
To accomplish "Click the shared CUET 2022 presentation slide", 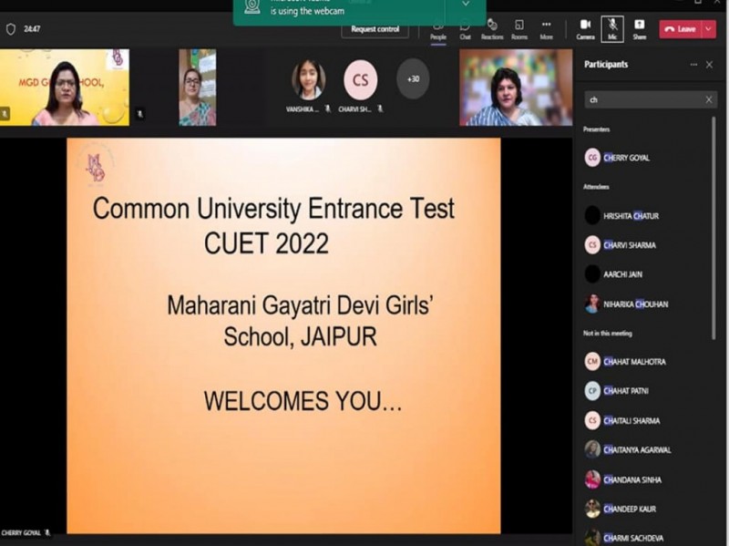I will click(x=283, y=335).
